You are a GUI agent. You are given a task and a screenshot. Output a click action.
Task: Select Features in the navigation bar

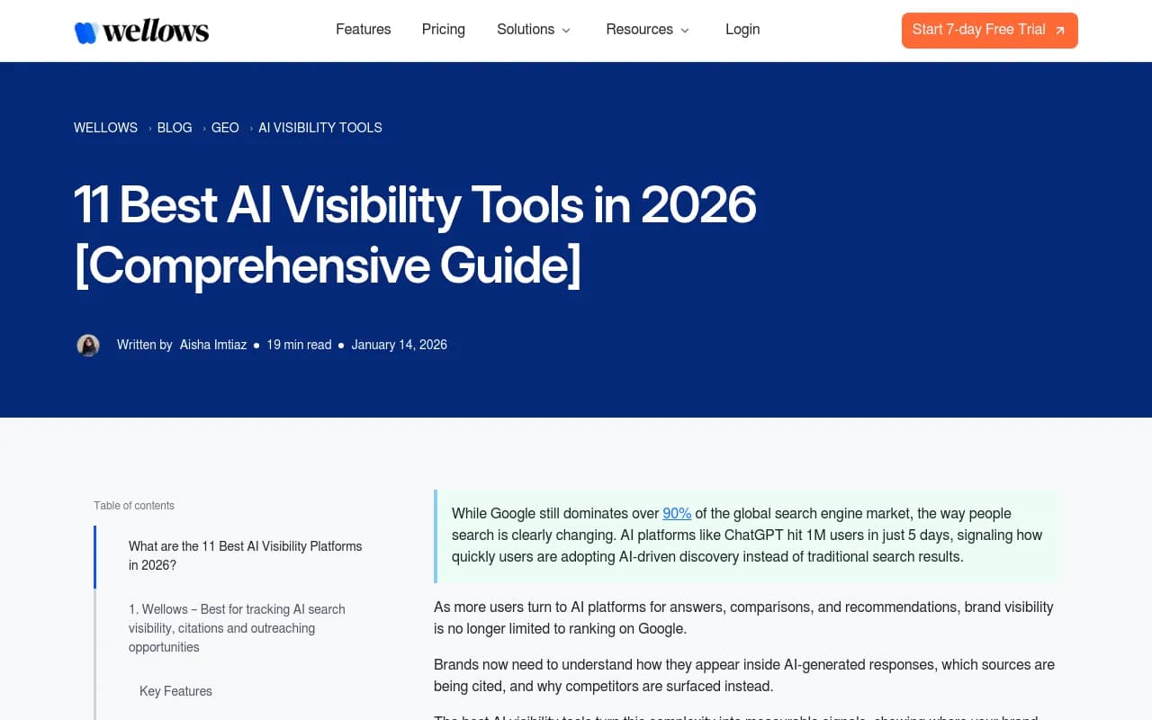[363, 30]
